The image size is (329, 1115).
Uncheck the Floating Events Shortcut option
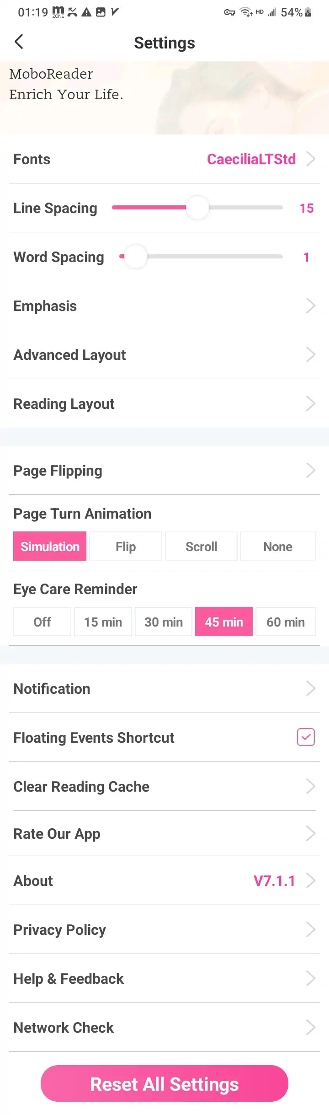coord(305,737)
